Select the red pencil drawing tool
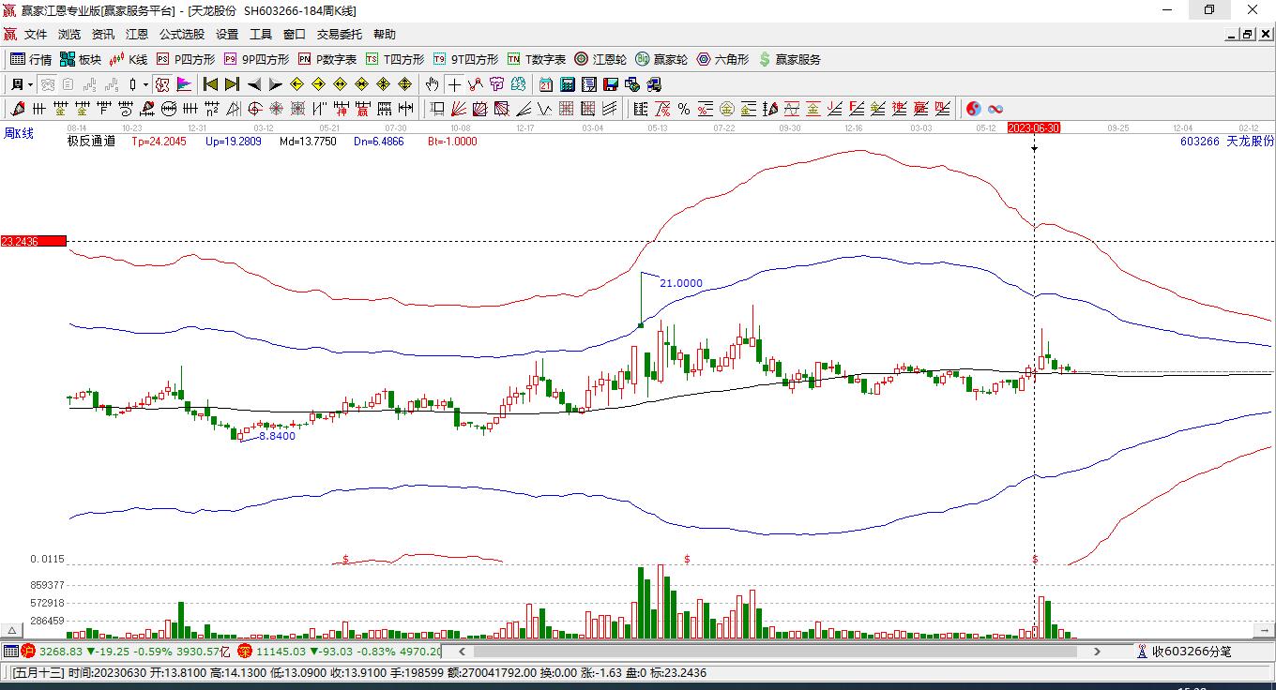This screenshot has width=1276, height=690. (18, 109)
